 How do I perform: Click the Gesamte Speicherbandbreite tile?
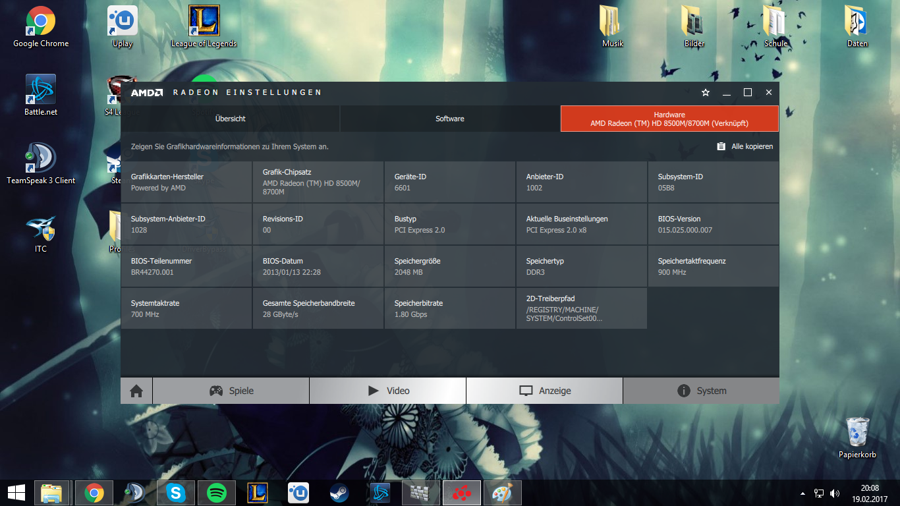coord(318,308)
